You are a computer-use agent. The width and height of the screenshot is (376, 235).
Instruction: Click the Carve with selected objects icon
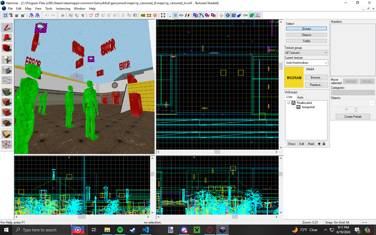click(x=63, y=15)
